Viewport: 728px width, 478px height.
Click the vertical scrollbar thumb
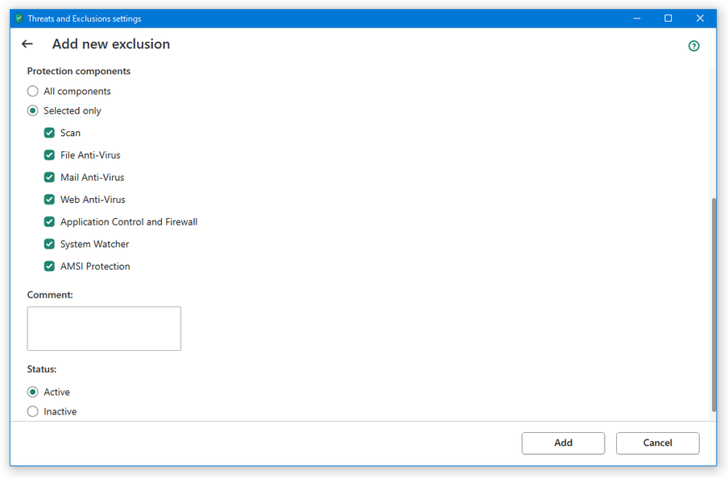pos(714,305)
